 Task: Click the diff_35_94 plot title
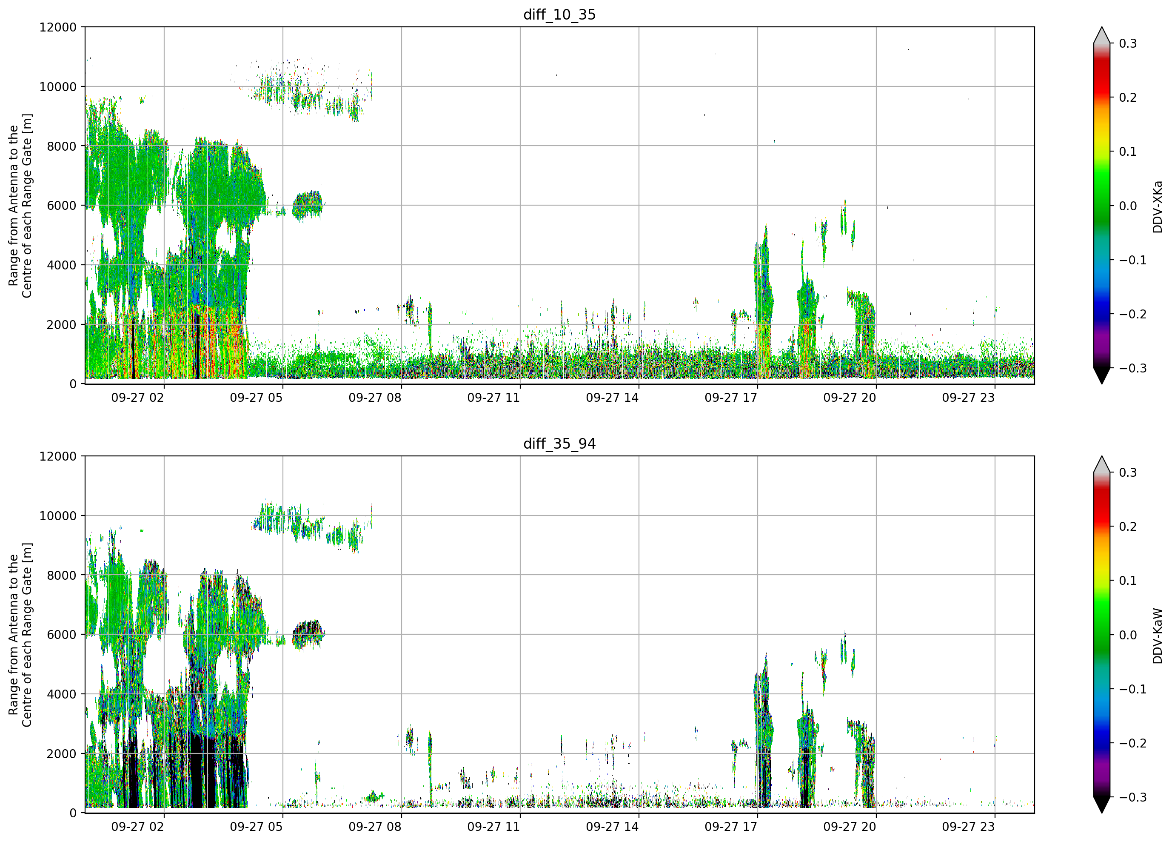tap(560, 444)
